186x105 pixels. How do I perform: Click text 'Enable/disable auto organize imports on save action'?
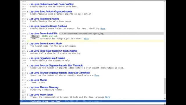[61, 14]
